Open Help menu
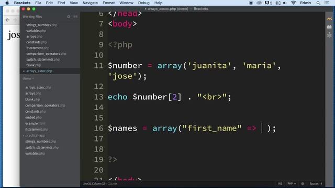 (x=158, y=3)
